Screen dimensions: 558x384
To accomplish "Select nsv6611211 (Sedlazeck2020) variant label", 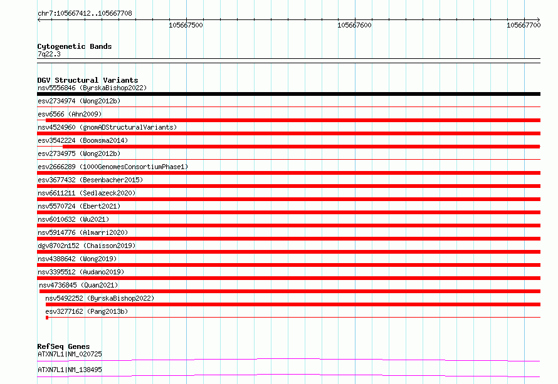I will pyautogui.click(x=87, y=193).
